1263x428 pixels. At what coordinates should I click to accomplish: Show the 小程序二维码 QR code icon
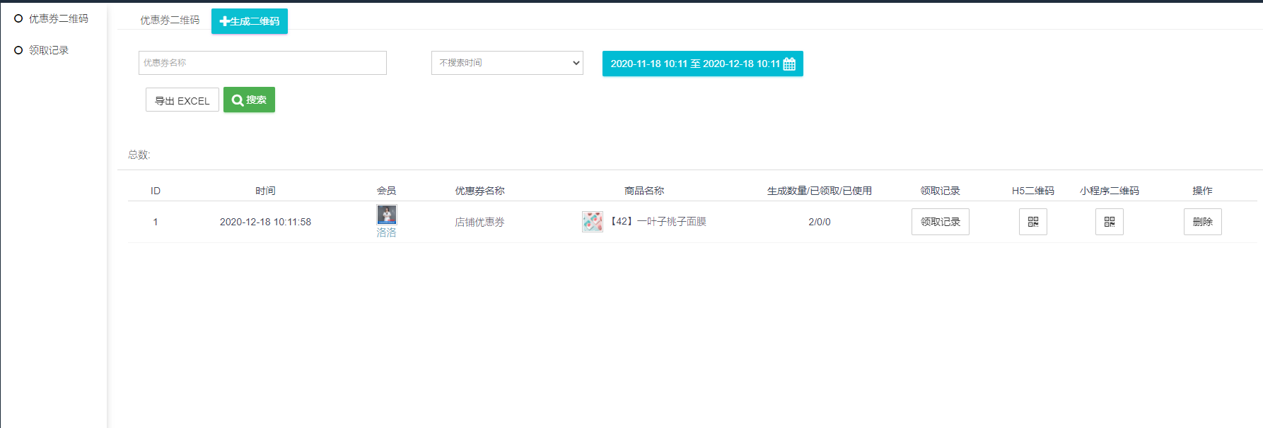click(x=1110, y=222)
